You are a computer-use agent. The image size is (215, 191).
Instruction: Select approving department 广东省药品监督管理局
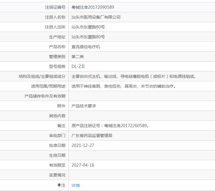point(92,136)
